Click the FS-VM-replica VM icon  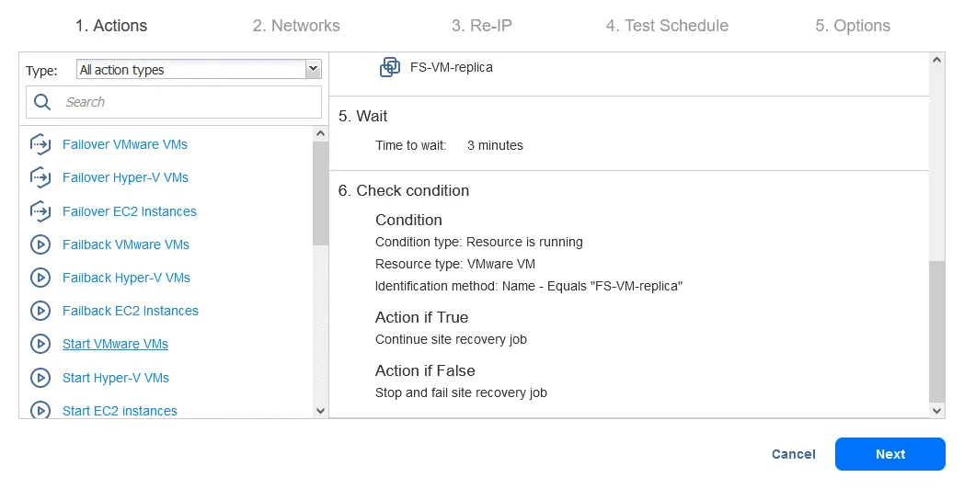tap(390, 67)
